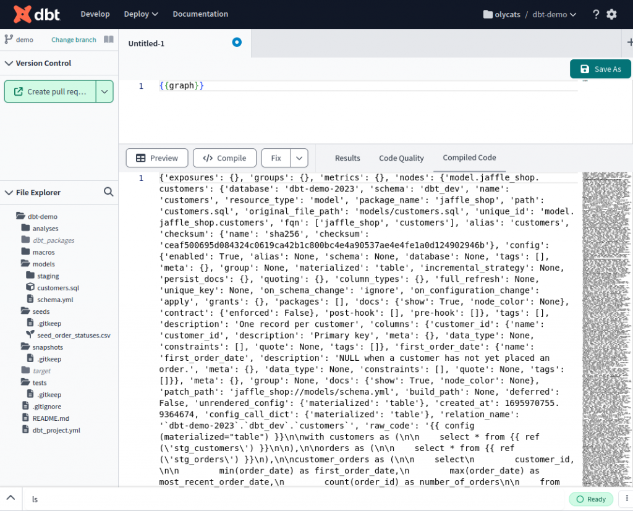Open the Documentation menu item
Viewport: 633px width, 511px height.
pos(200,14)
